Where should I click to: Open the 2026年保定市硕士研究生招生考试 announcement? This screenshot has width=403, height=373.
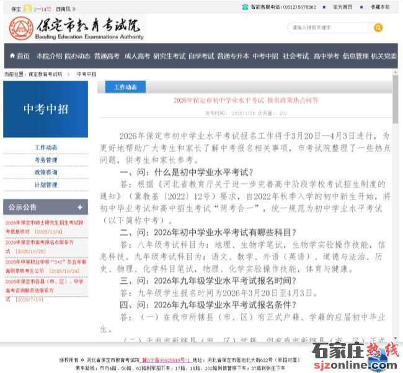pos(44,222)
